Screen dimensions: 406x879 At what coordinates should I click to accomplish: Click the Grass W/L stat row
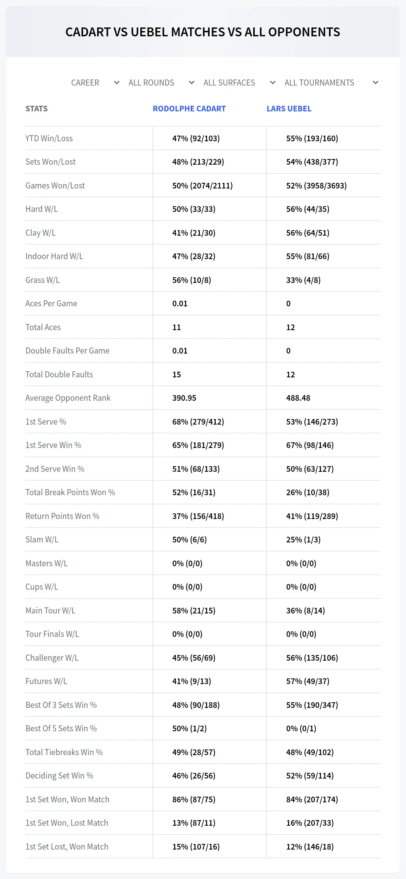pyautogui.click(x=203, y=280)
